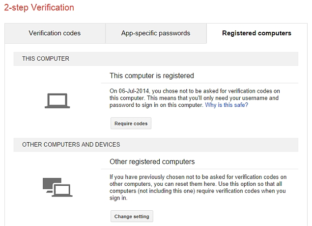Click the Other registered computers heading
The image size is (312, 226).
click(x=152, y=162)
